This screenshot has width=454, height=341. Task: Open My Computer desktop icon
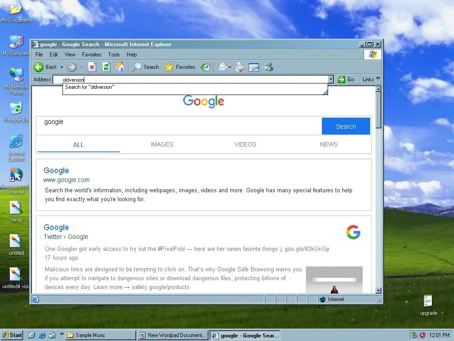(x=16, y=46)
